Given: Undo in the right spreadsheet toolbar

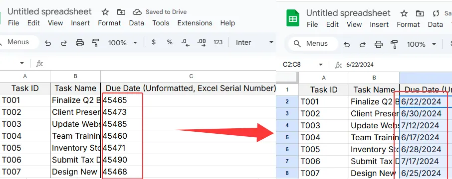Looking at the screenshot, I should 347,44.
